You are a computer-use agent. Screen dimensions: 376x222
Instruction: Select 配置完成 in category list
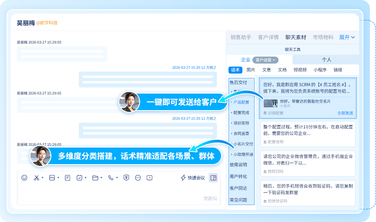click(x=241, y=113)
